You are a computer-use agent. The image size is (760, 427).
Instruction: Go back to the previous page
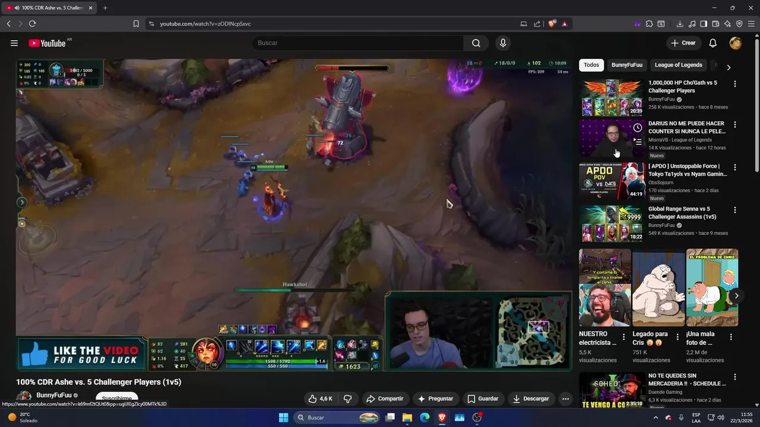8,24
